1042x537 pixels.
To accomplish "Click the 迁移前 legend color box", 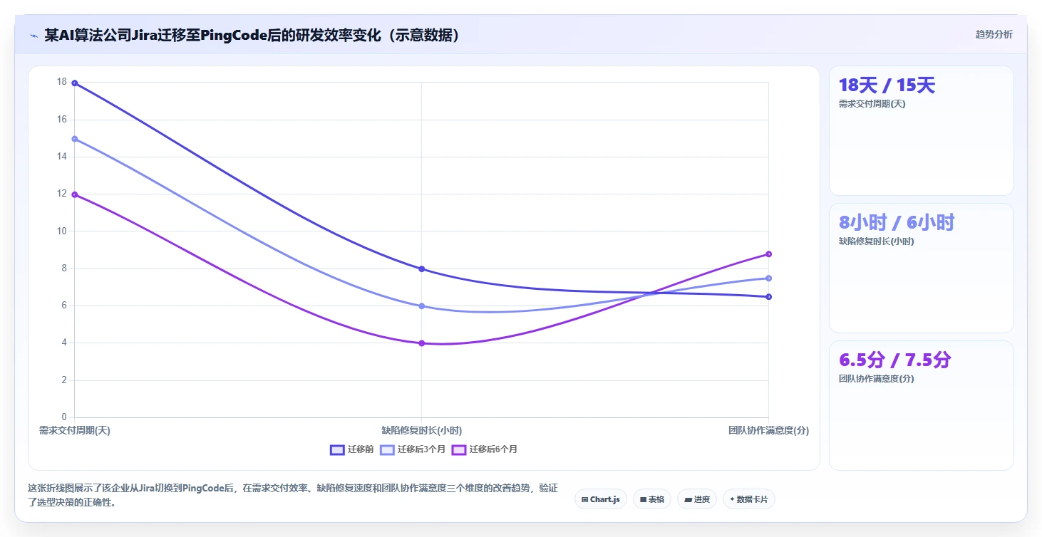I will pyautogui.click(x=337, y=449).
